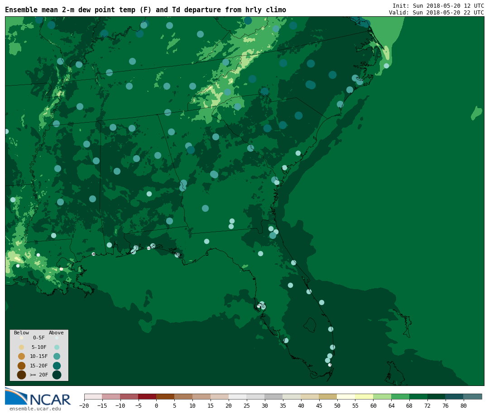The height and width of the screenshot is (414, 489).
Task: Open the ensemble.ucar.edu link text
Action: [35, 409]
